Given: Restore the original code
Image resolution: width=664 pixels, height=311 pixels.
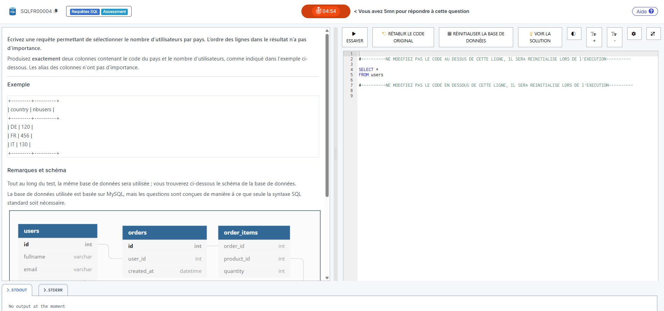Looking at the screenshot, I should click(x=403, y=37).
